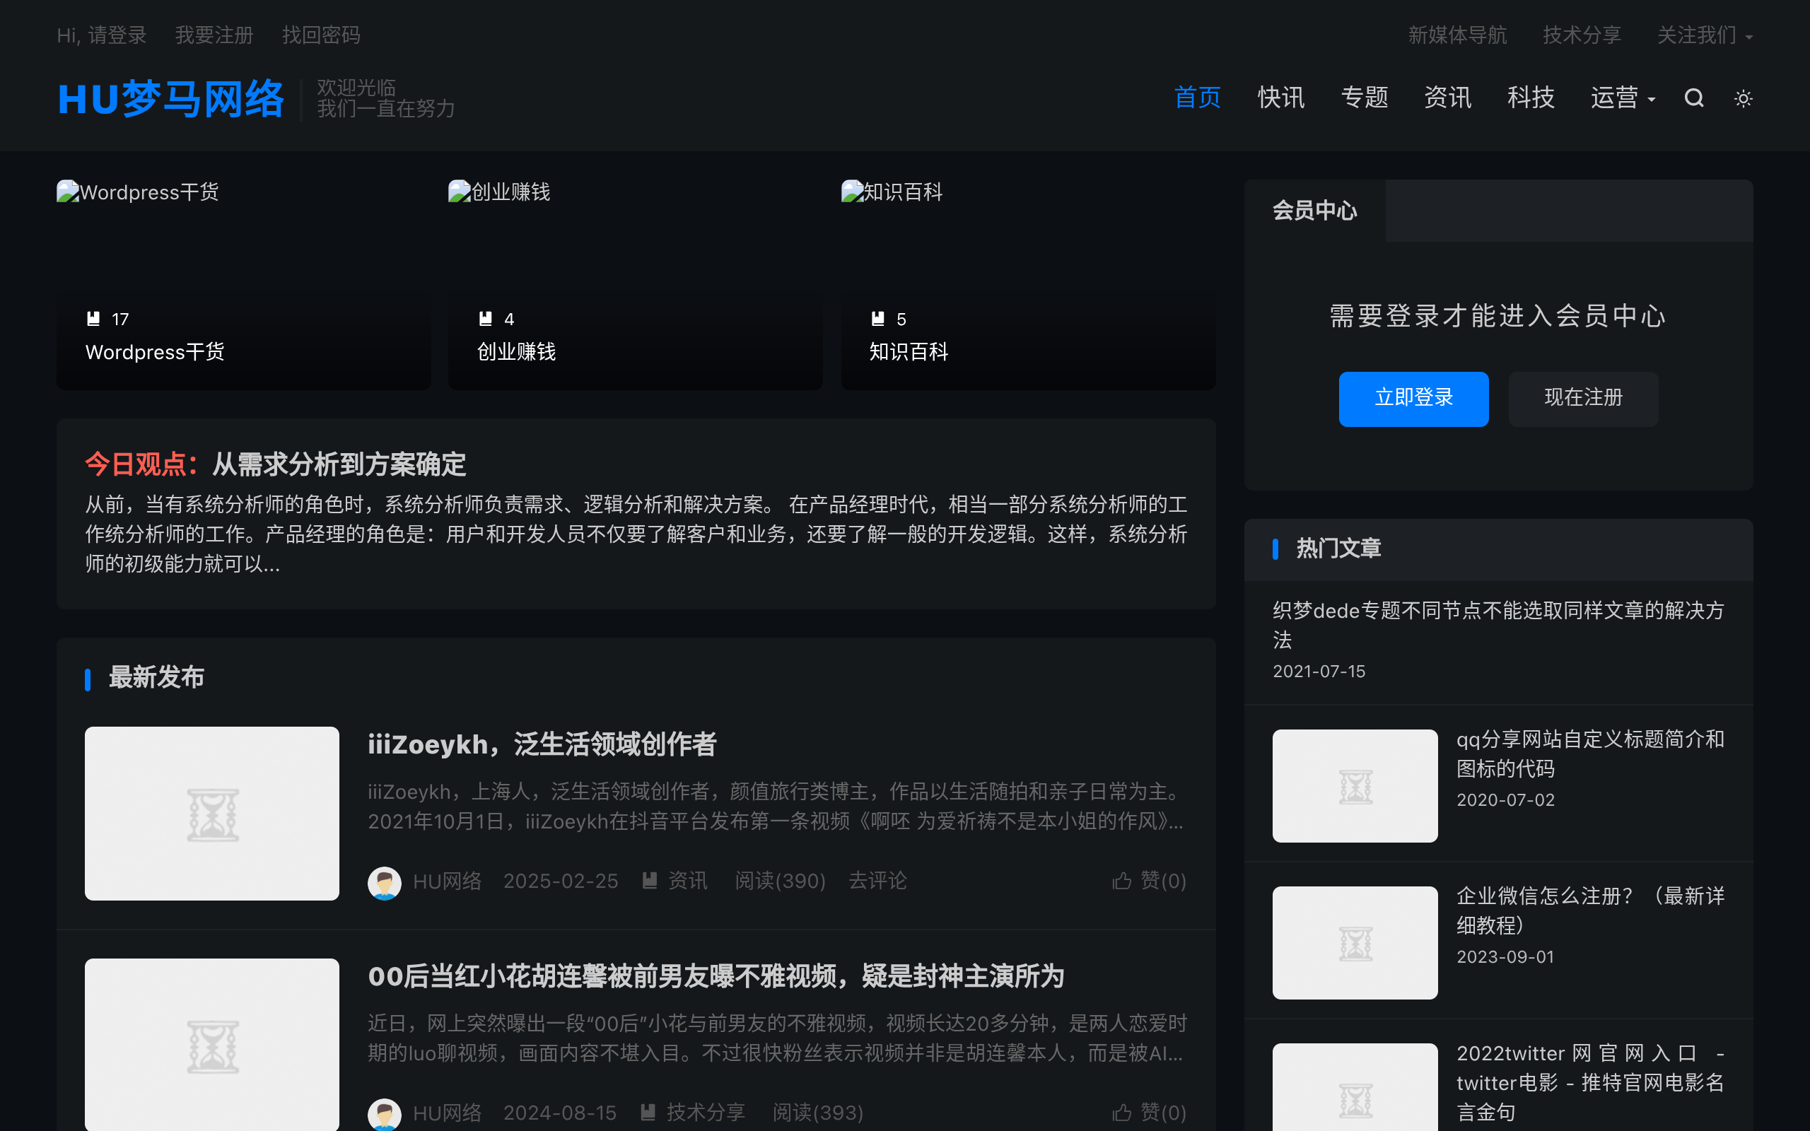Open the Wordpress干货 category card
1810x1131 pixels.
tap(244, 284)
